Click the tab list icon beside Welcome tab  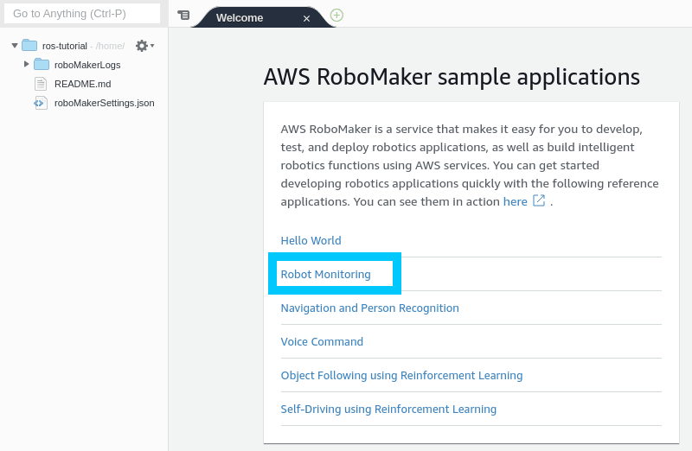coord(183,16)
